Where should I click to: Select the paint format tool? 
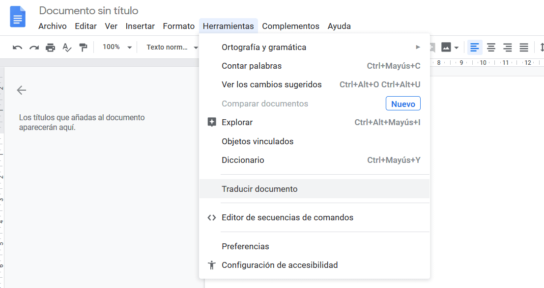[x=83, y=48]
